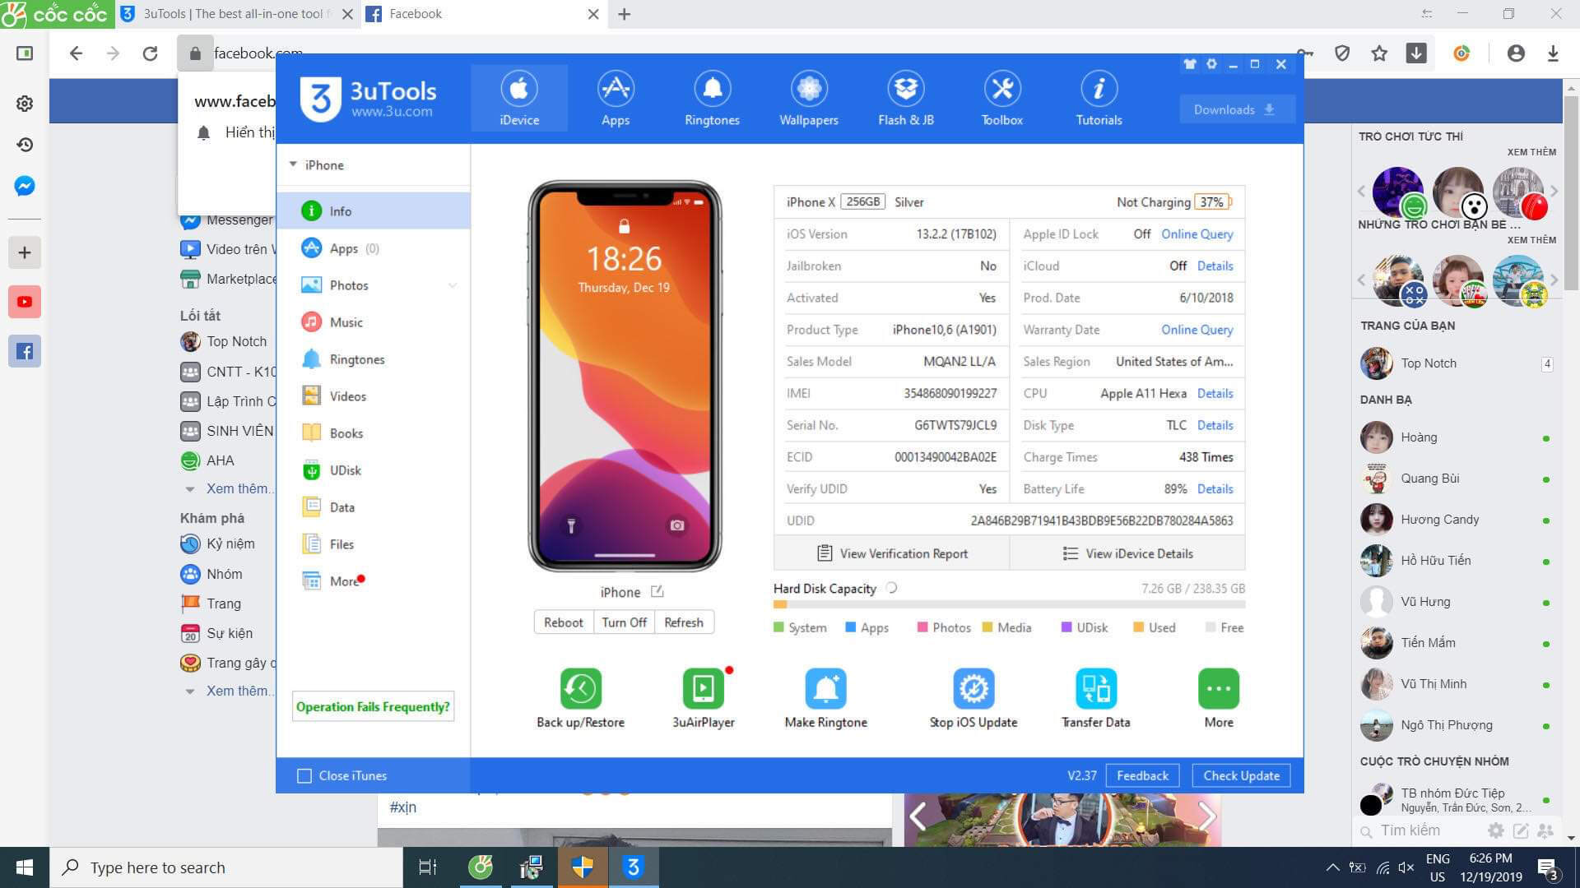Screen dimensions: 1580x888
Task: Open the Toolbox tab
Action: [x=1001, y=99]
